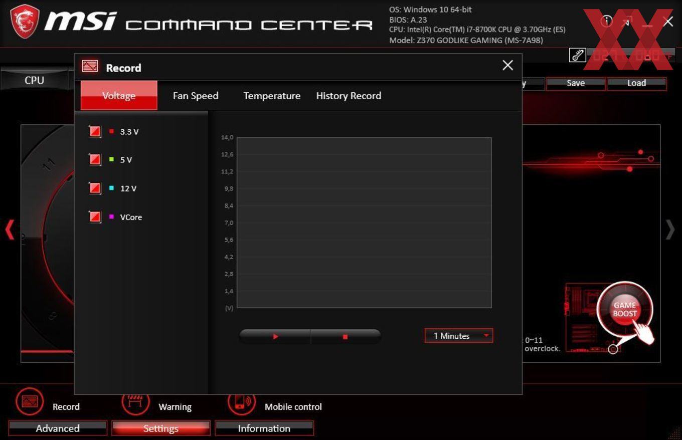Close the Record dialog
The image size is (682, 440).
coord(507,65)
